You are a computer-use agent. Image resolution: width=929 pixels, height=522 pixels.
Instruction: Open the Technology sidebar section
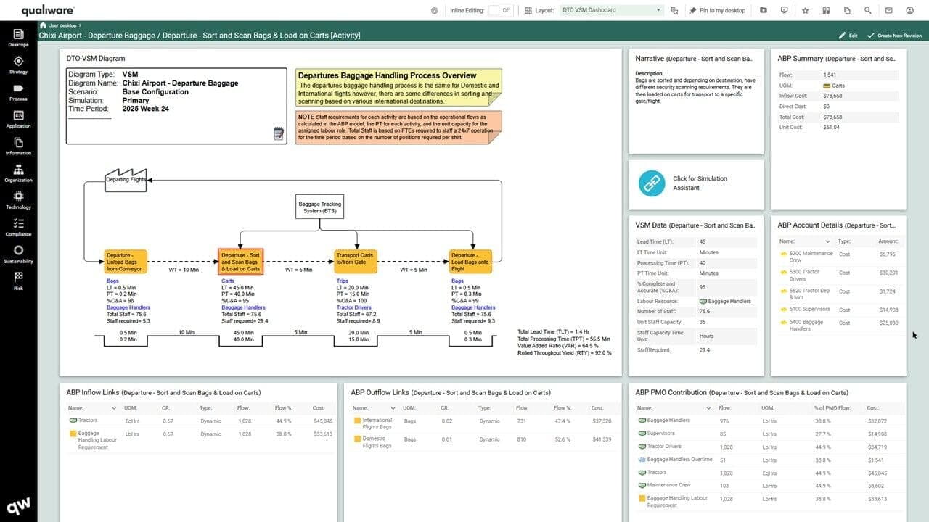click(18, 200)
